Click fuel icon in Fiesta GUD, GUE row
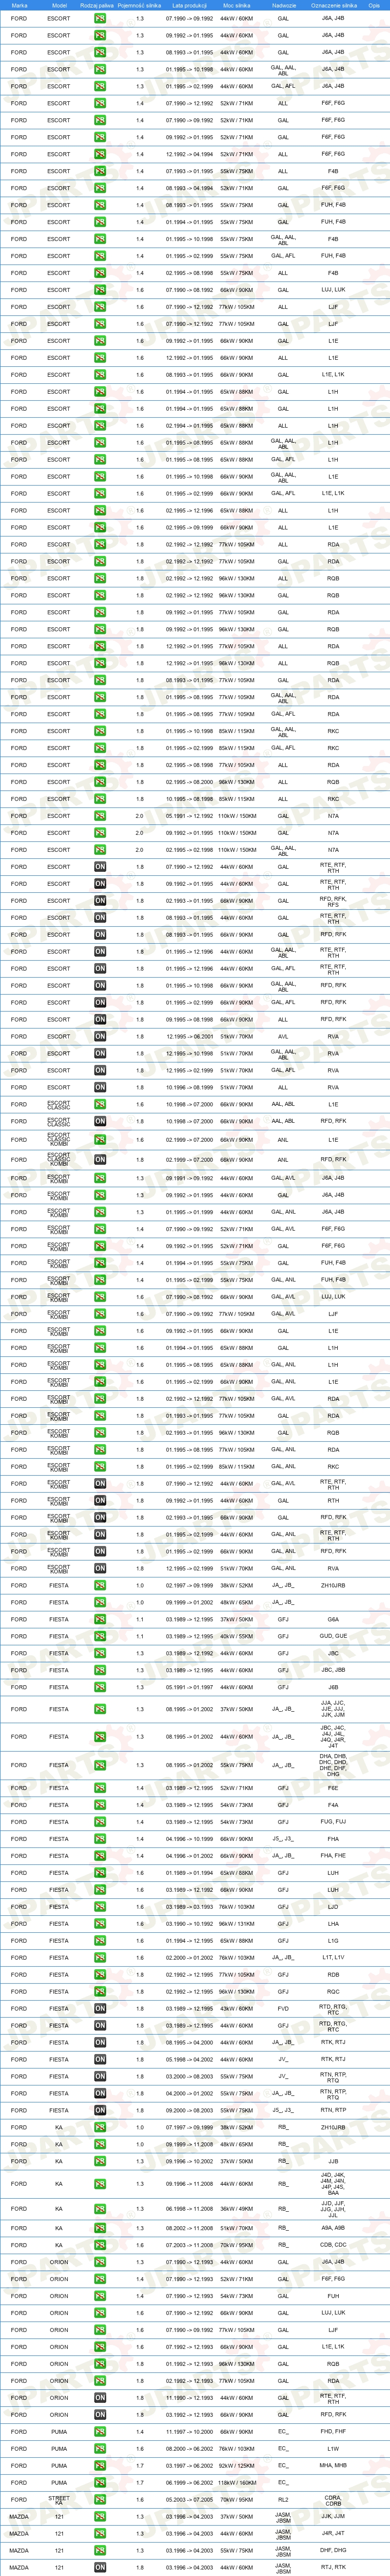The width and height of the screenshot is (390, 2576). click(100, 1636)
